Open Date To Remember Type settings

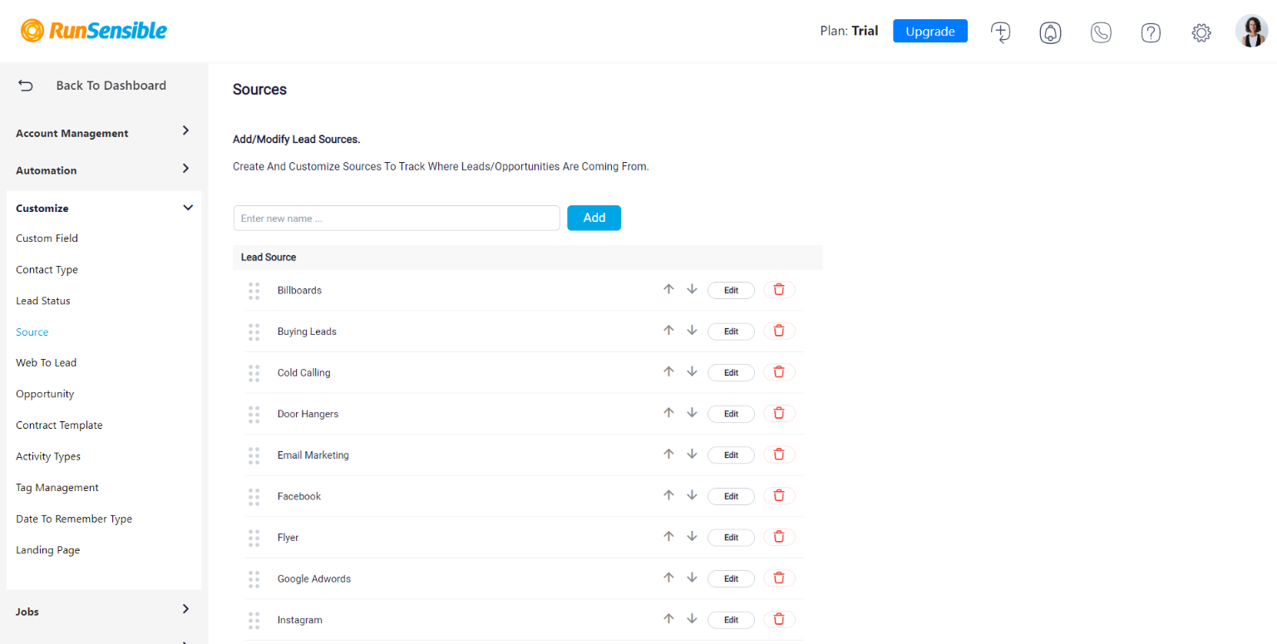pyautogui.click(x=74, y=519)
